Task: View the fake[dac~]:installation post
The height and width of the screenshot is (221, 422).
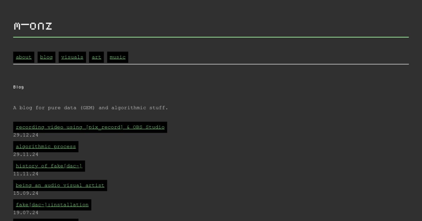Action: 52,205
